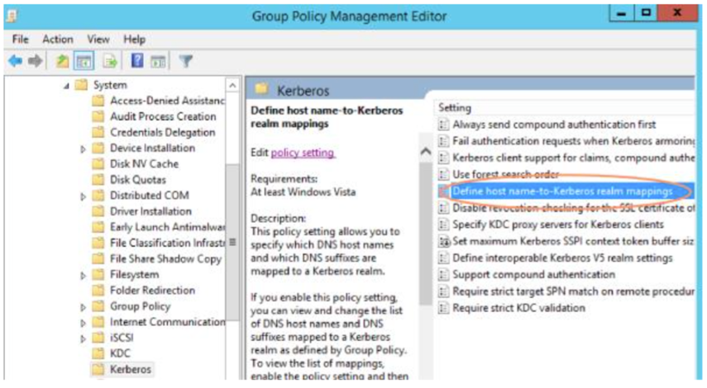Select Use forest search order policy

click(x=505, y=174)
